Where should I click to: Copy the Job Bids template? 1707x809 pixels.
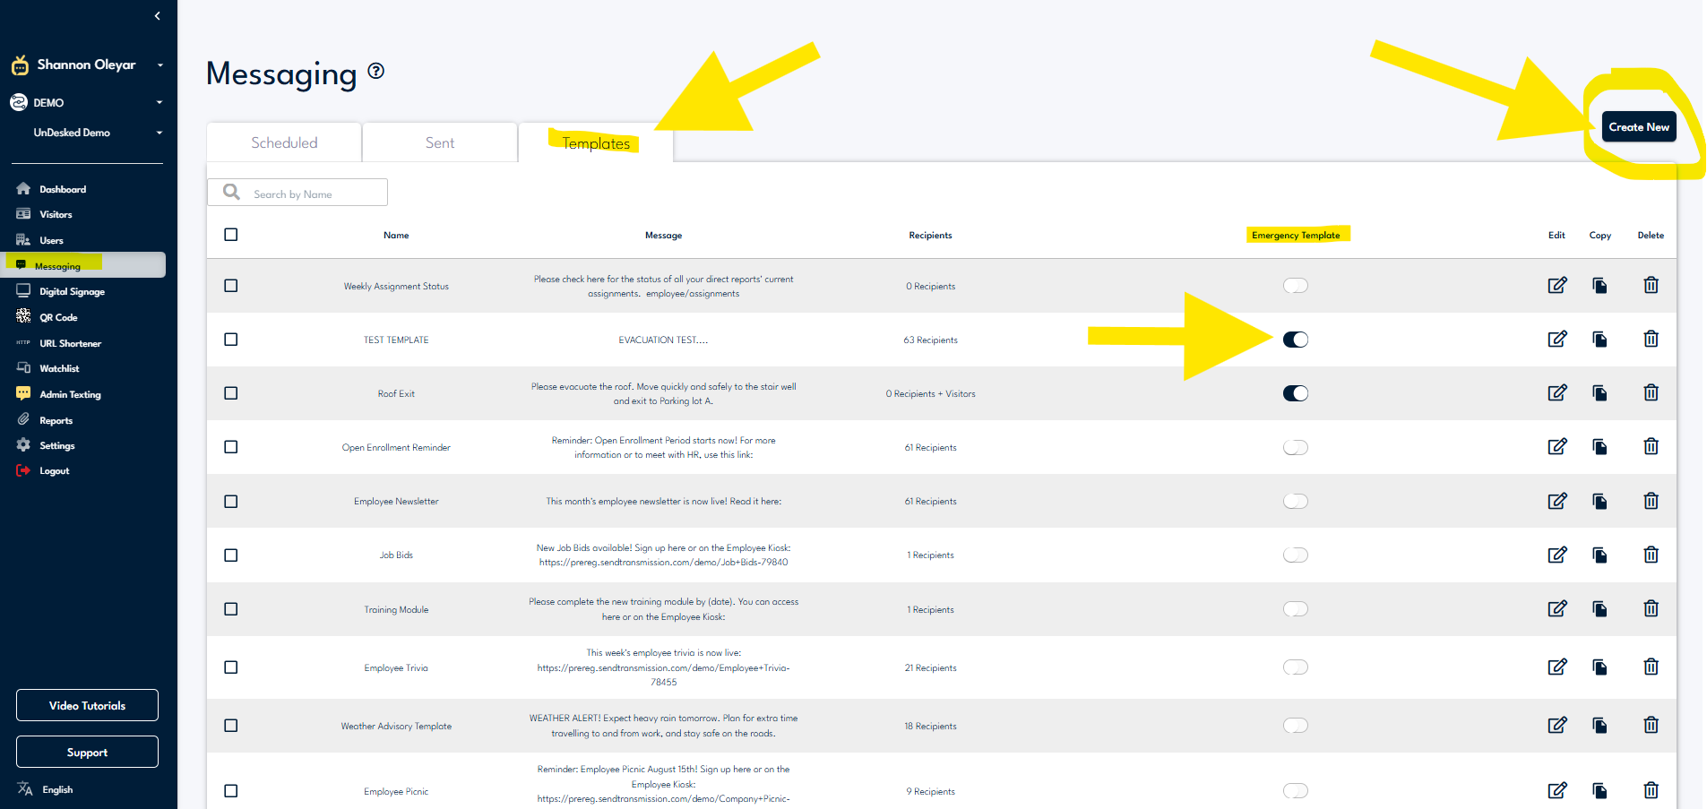[x=1599, y=555]
